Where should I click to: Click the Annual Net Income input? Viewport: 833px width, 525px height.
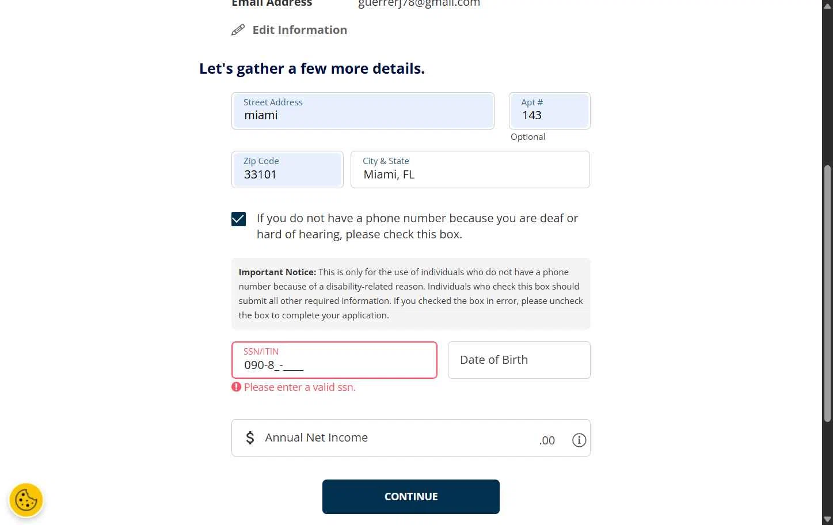pos(411,438)
